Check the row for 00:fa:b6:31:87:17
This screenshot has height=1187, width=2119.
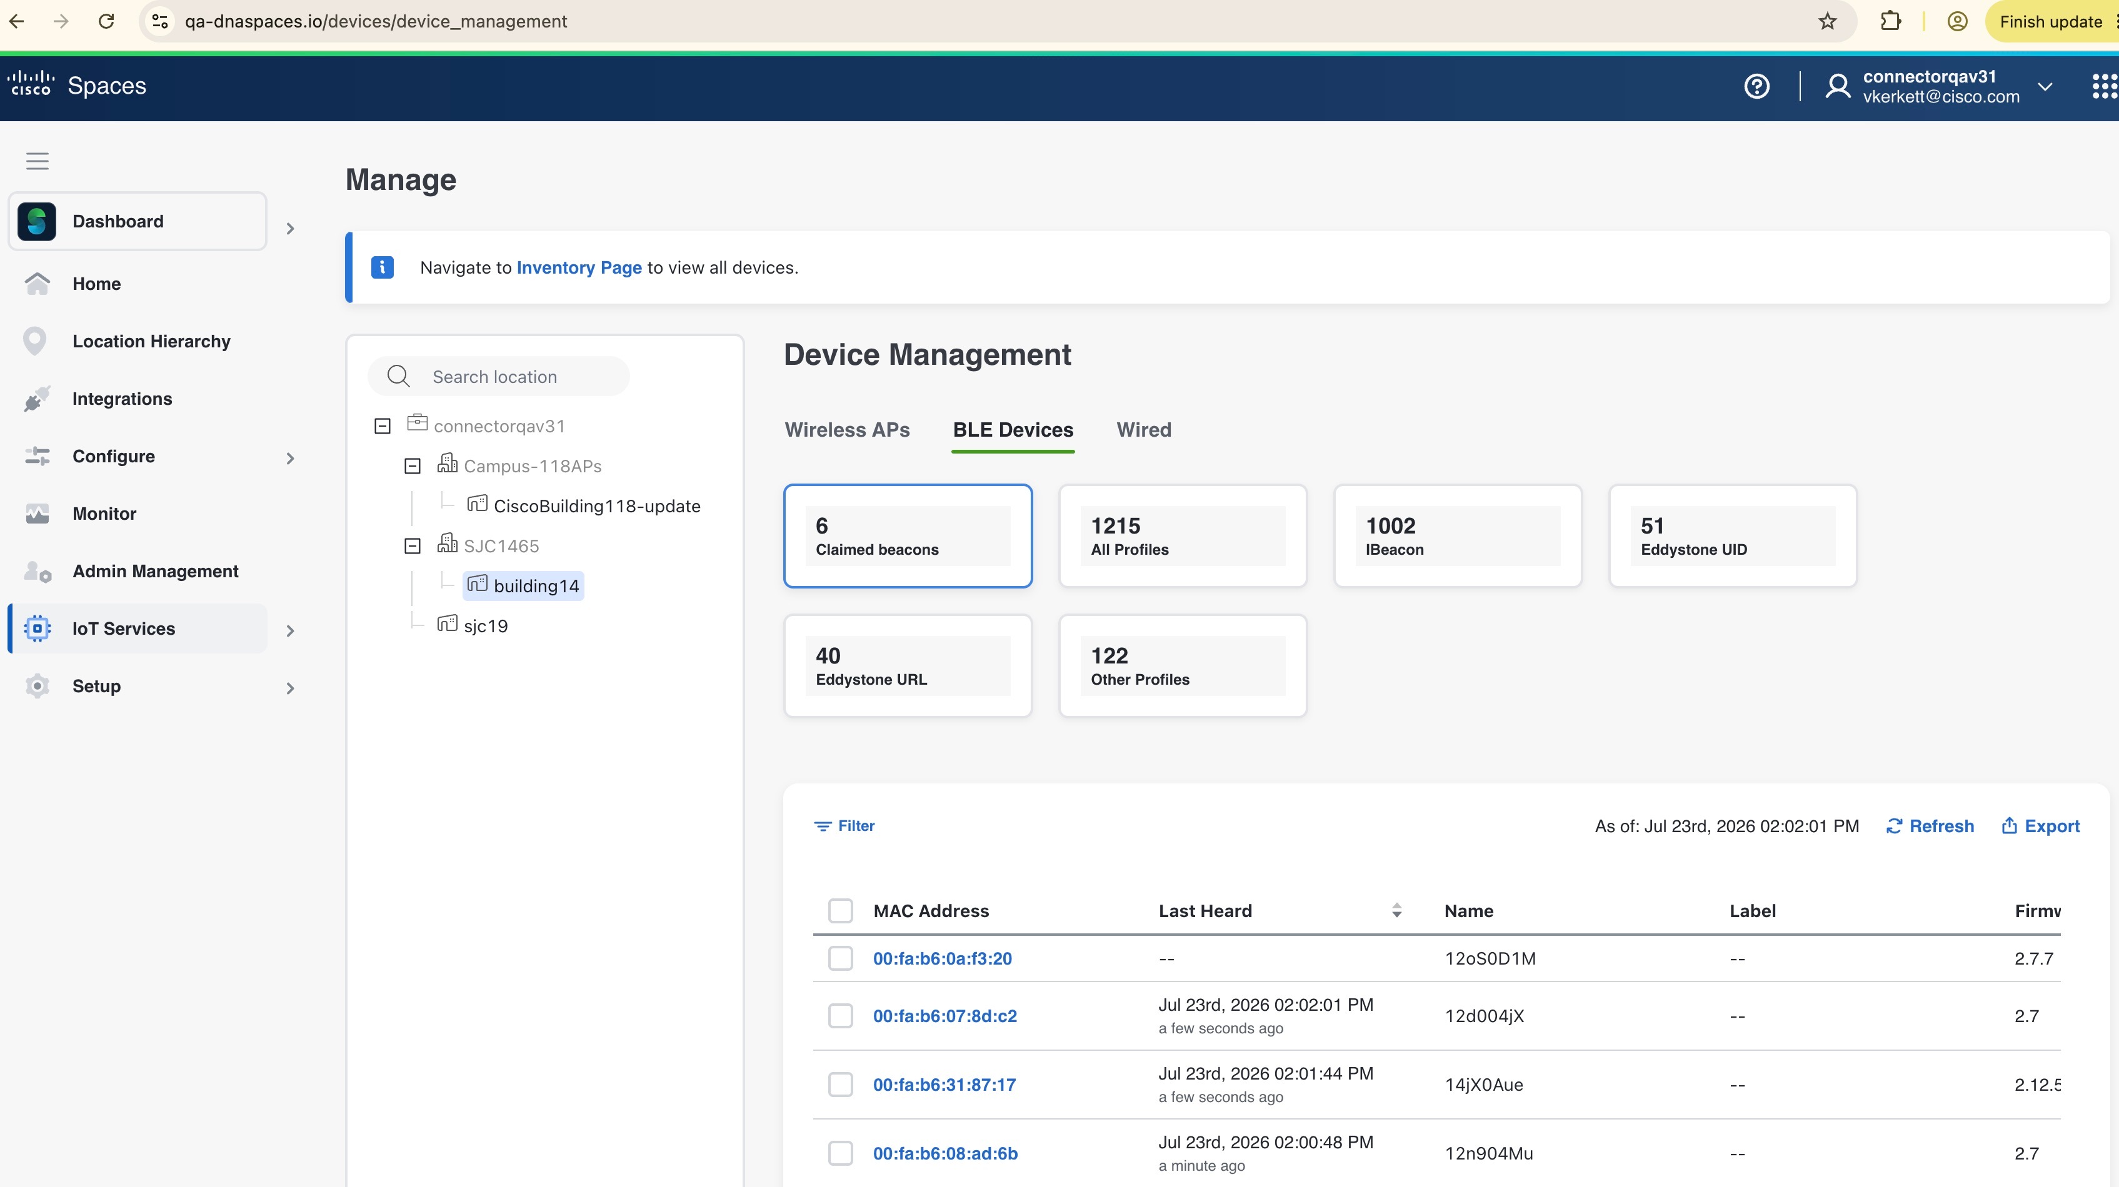pos(840,1085)
